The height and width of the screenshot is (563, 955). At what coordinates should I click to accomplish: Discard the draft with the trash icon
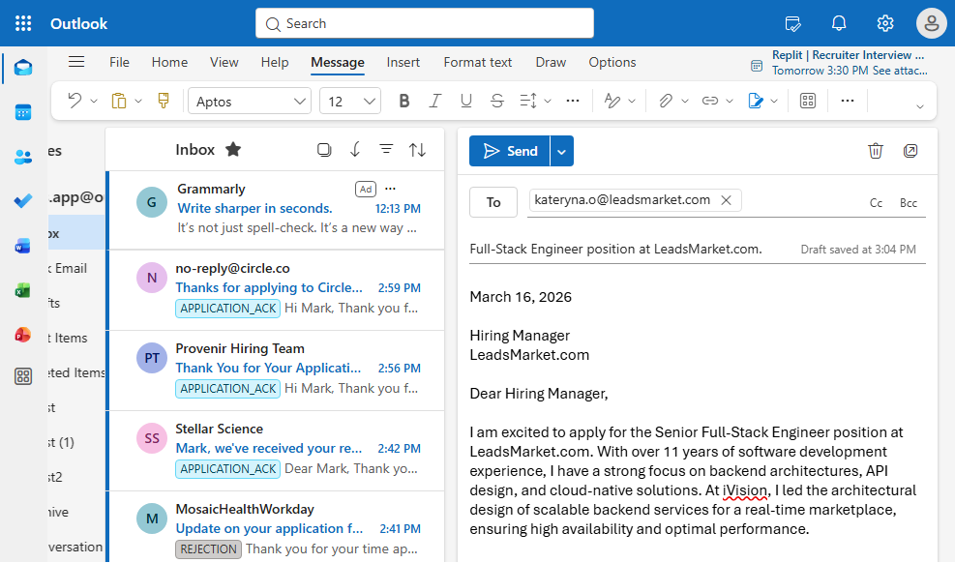pyautogui.click(x=876, y=151)
